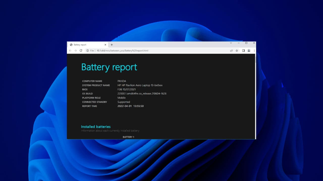The width and height of the screenshot is (323, 181).
Task: Click the browser profile avatar
Action: [x=249, y=51]
